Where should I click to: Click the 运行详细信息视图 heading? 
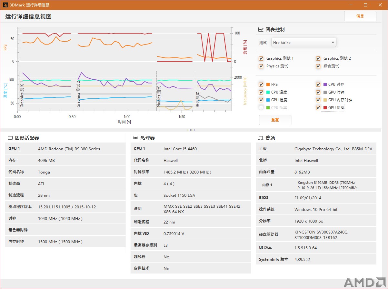pyautogui.click(x=28, y=16)
